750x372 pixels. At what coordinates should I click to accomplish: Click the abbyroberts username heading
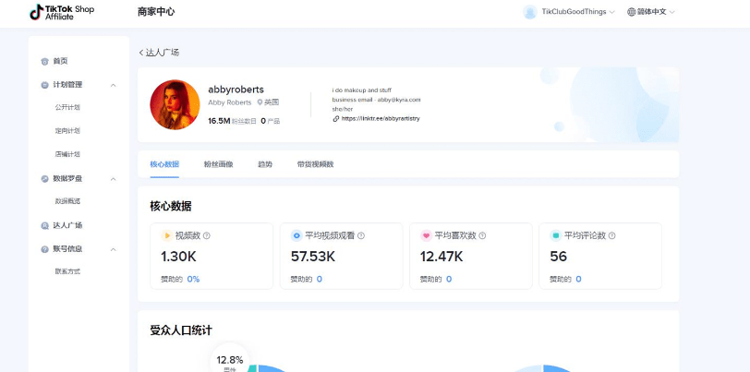pos(236,90)
